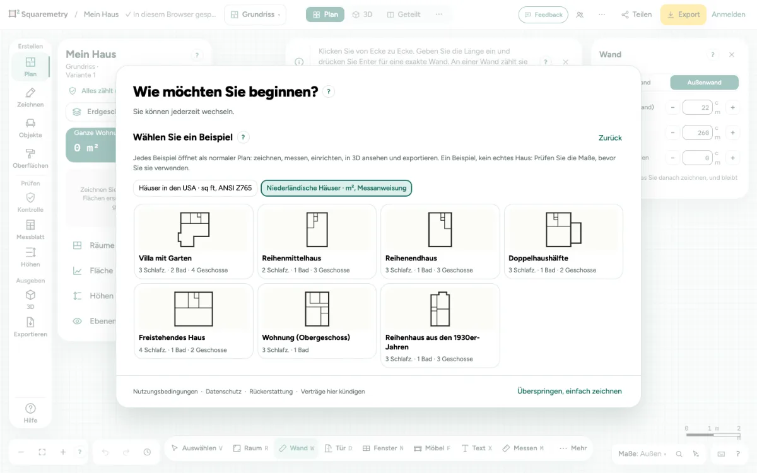Click "Überspringen, einfach zeichnen"

pyautogui.click(x=570, y=391)
